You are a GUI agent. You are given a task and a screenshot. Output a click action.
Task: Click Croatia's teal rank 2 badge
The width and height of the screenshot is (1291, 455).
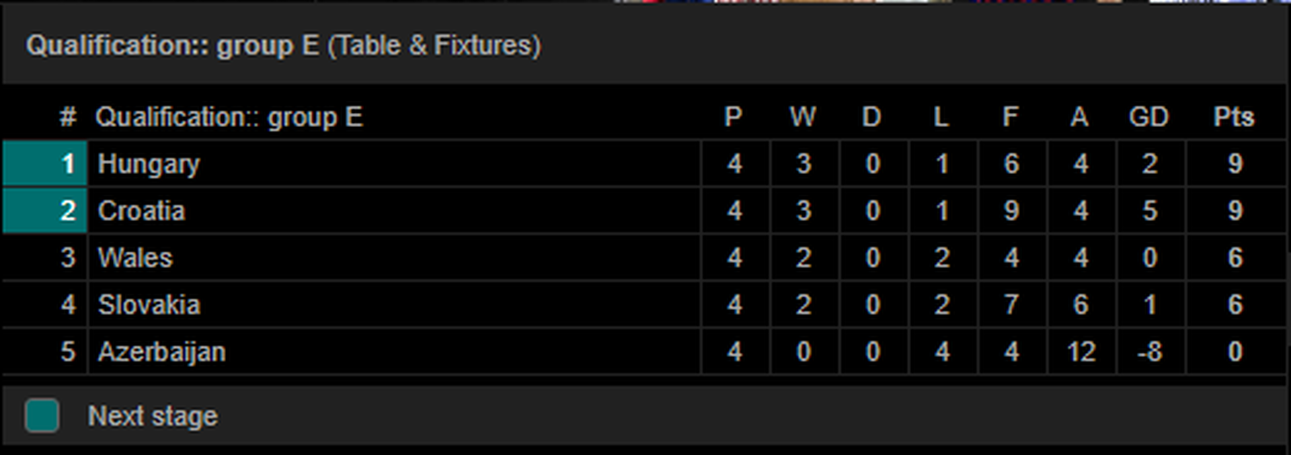45,210
